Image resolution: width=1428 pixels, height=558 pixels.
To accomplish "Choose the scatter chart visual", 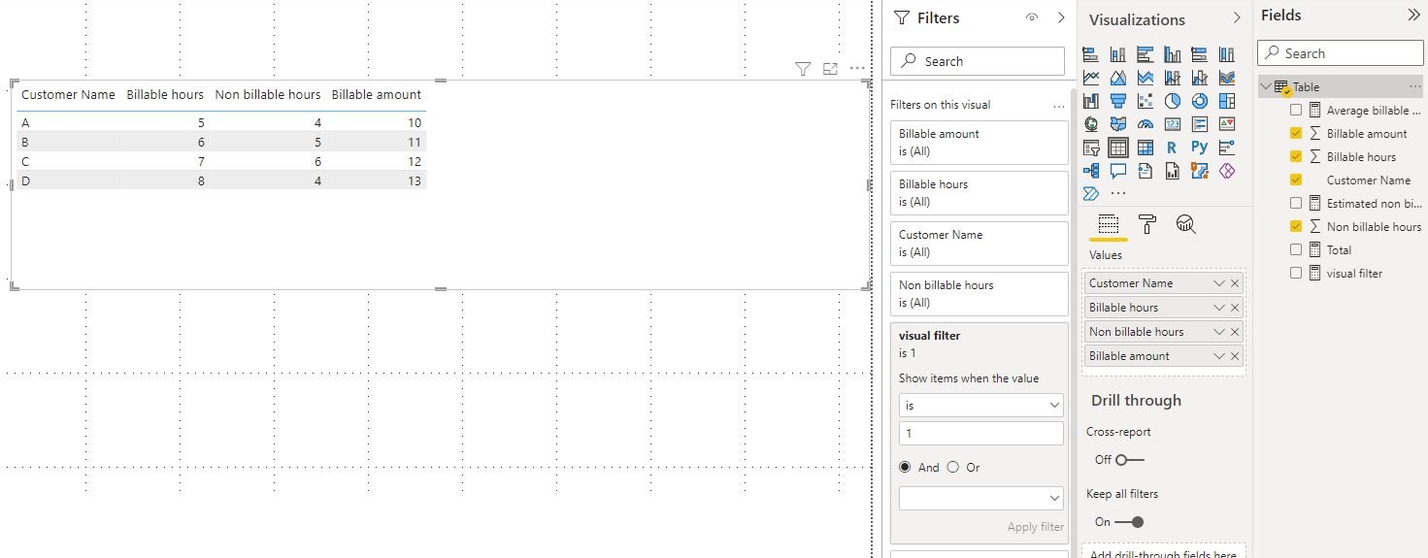I will [1146, 101].
